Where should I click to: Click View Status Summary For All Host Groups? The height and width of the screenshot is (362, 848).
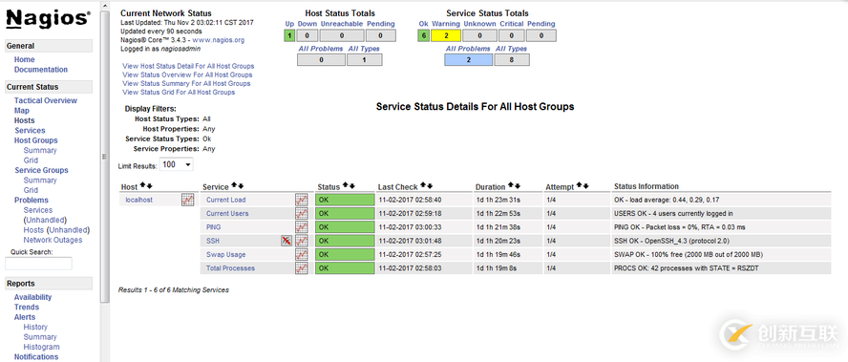[x=186, y=83]
